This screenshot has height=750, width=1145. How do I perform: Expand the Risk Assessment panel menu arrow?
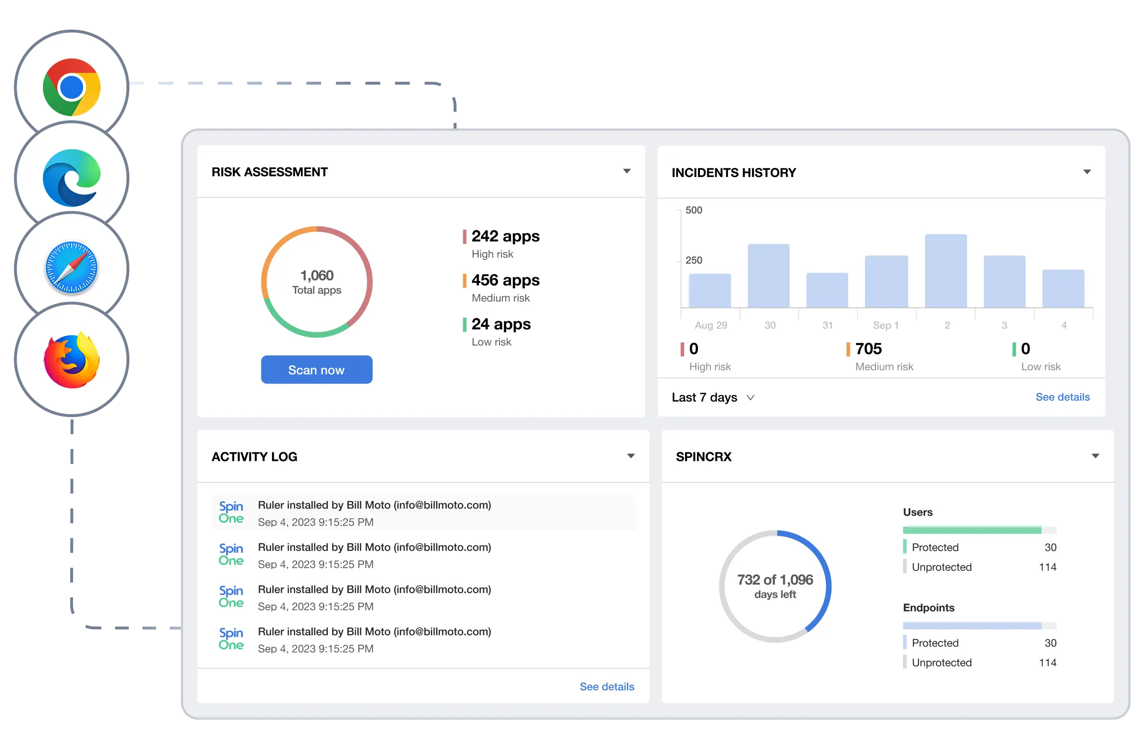pyautogui.click(x=626, y=171)
